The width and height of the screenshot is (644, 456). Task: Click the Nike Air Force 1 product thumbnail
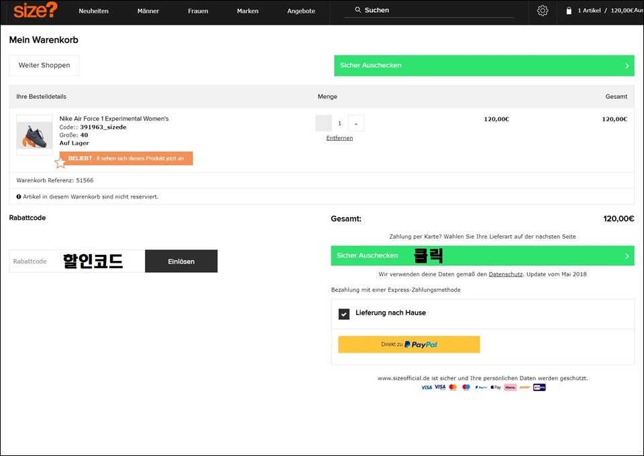pyautogui.click(x=34, y=135)
